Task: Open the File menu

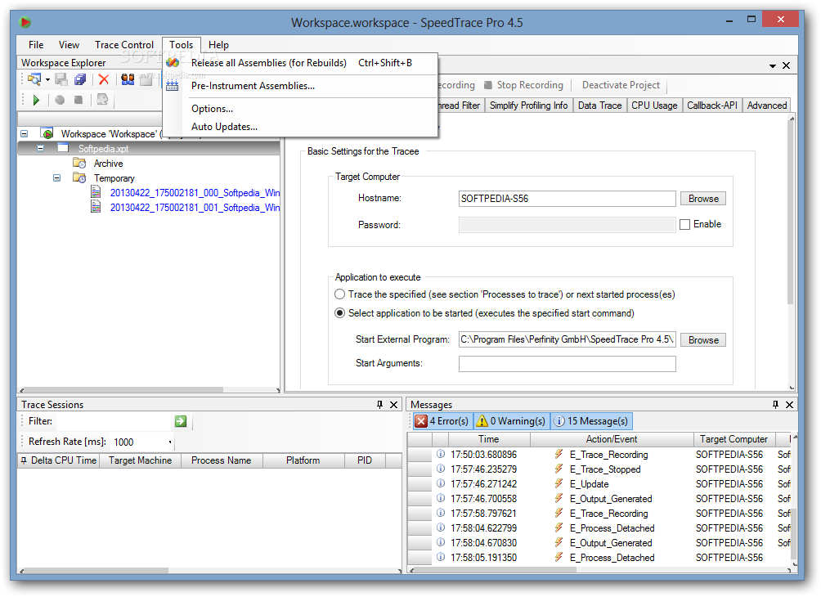Action: point(36,45)
